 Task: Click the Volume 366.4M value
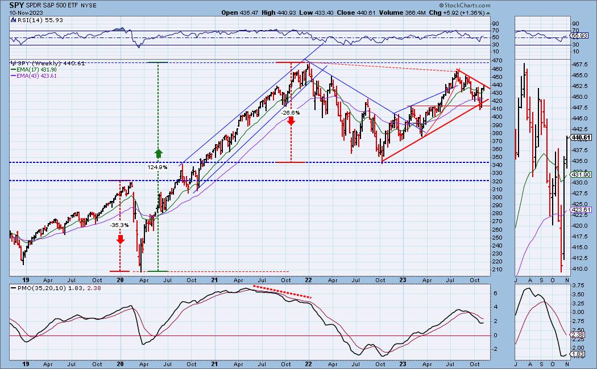pos(403,12)
